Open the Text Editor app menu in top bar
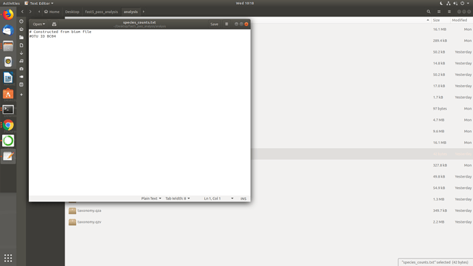Image resolution: width=473 pixels, height=266 pixels. tap(39, 3)
